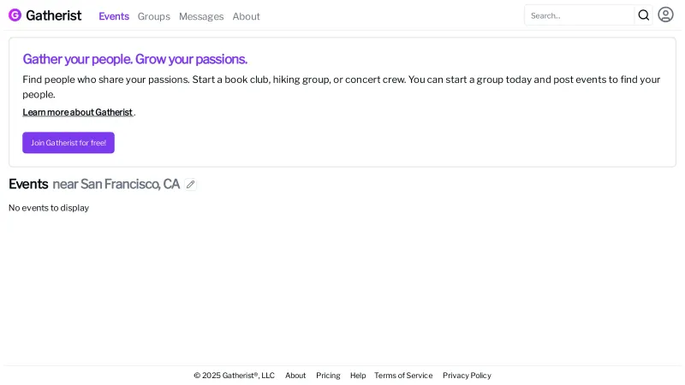Viewport: 685px width, 385px height.
Task: Click into the Search input field
Action: (580, 15)
